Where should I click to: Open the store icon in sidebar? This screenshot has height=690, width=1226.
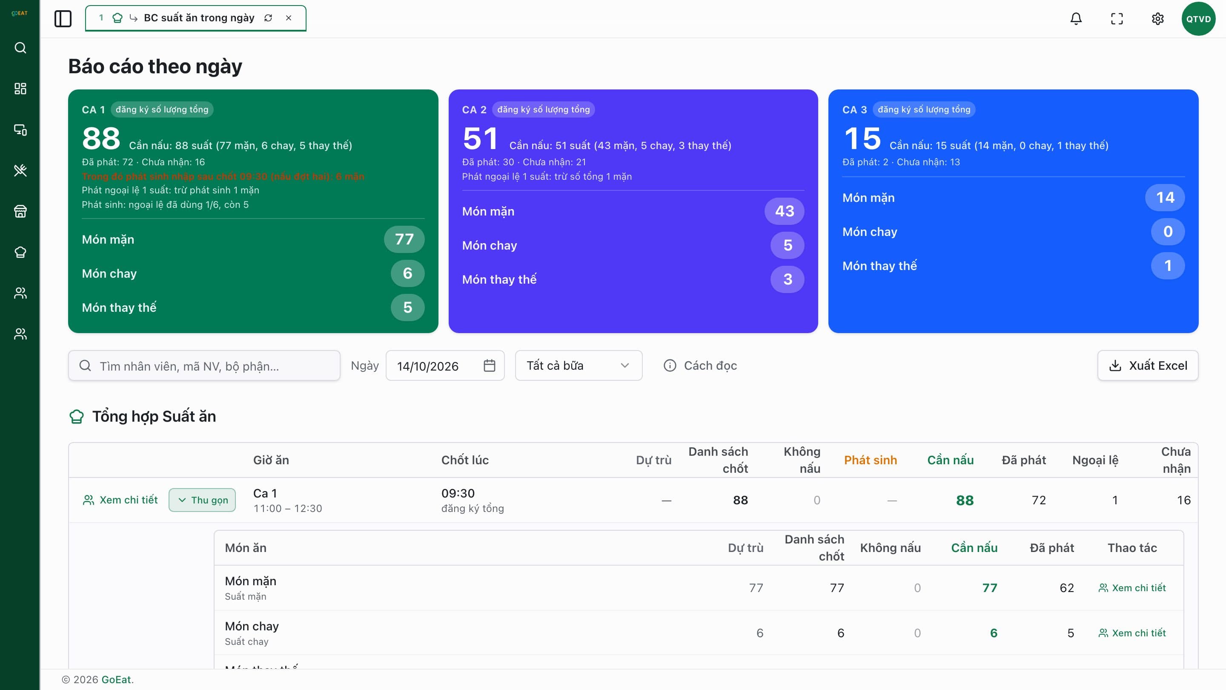tap(20, 211)
